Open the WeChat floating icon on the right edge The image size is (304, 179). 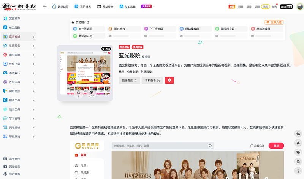click(x=298, y=134)
